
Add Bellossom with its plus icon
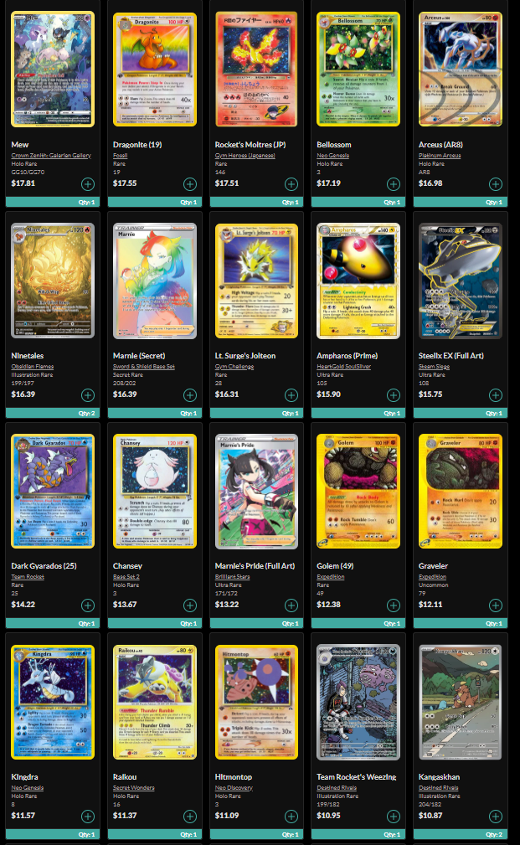[394, 184]
